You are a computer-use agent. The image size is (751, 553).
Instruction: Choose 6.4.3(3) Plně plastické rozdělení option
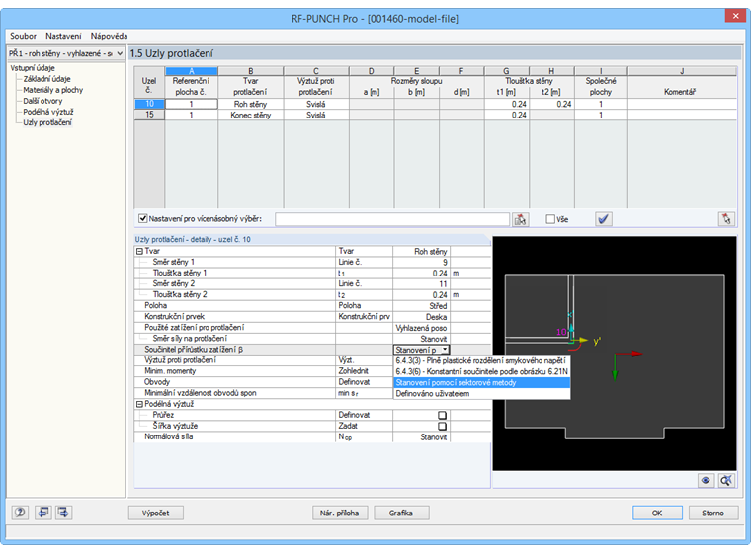point(480,360)
